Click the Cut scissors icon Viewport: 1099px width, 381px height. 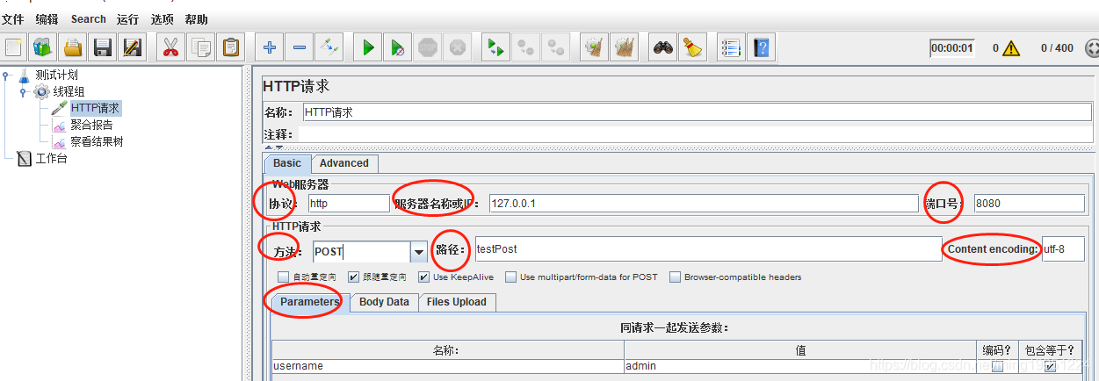[x=171, y=47]
